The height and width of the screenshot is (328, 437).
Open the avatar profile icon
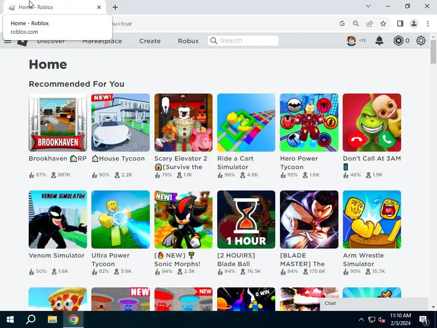(351, 41)
